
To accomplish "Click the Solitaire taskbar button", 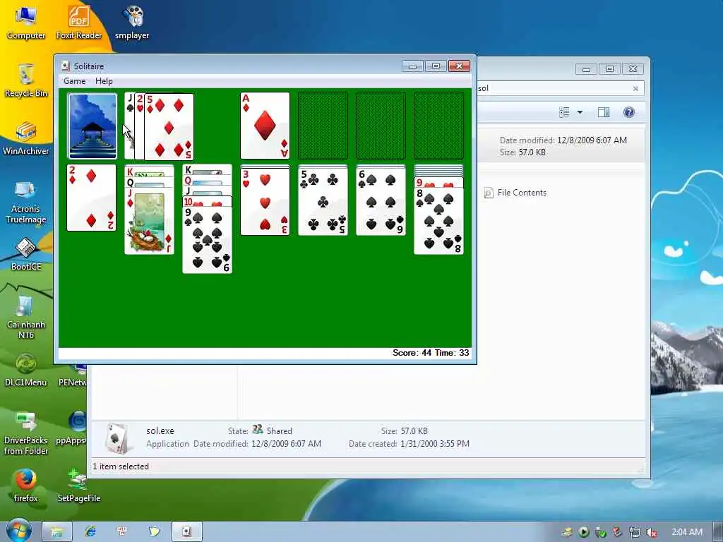I will [x=186, y=532].
